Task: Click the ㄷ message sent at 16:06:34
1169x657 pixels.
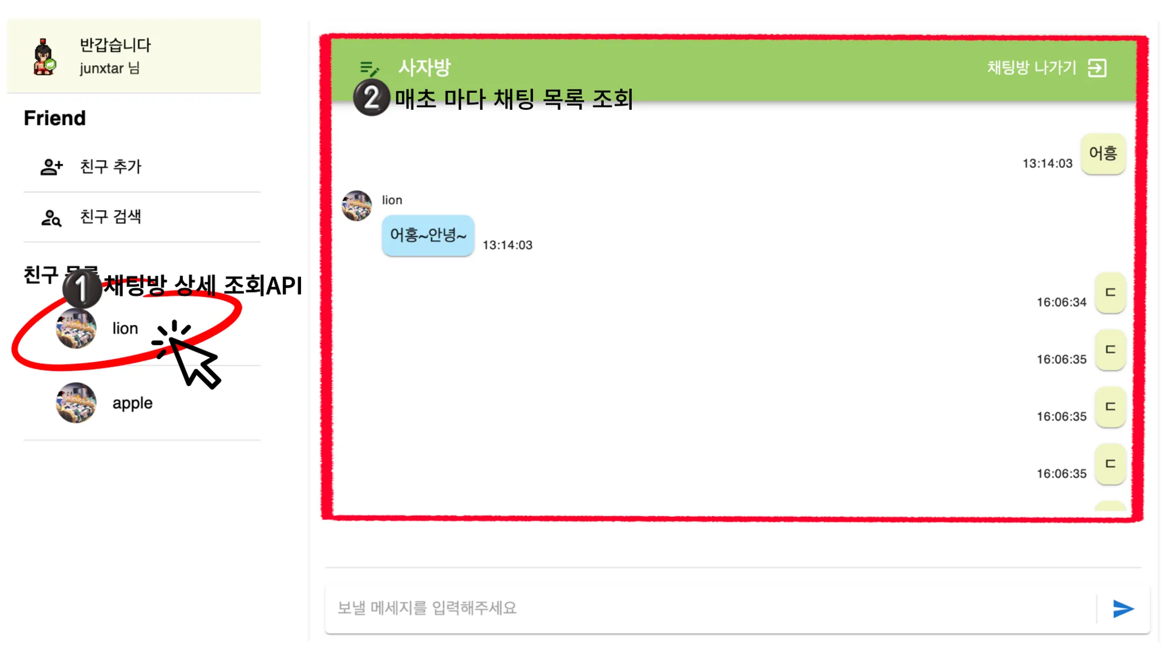Action: coord(1111,293)
